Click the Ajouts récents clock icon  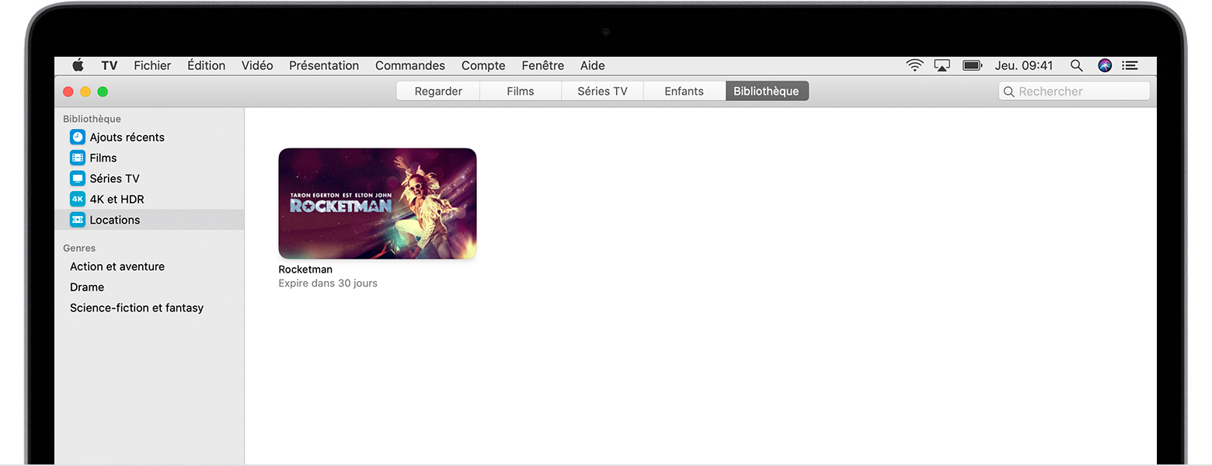(78, 137)
